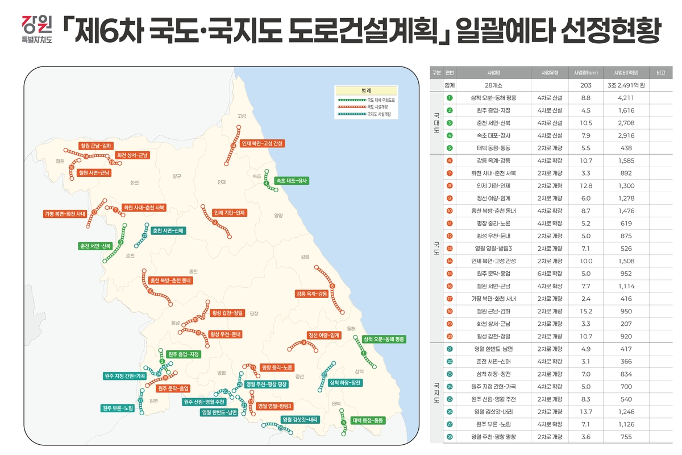Click the 사업비(억원) column header
Image resolution: width=682 pixels, height=455 pixels.
(x=626, y=73)
